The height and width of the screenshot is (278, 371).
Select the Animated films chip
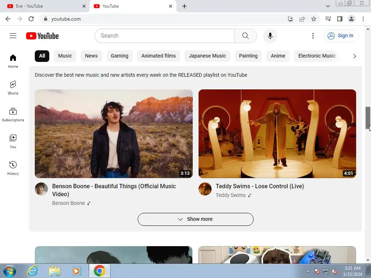click(x=159, y=56)
